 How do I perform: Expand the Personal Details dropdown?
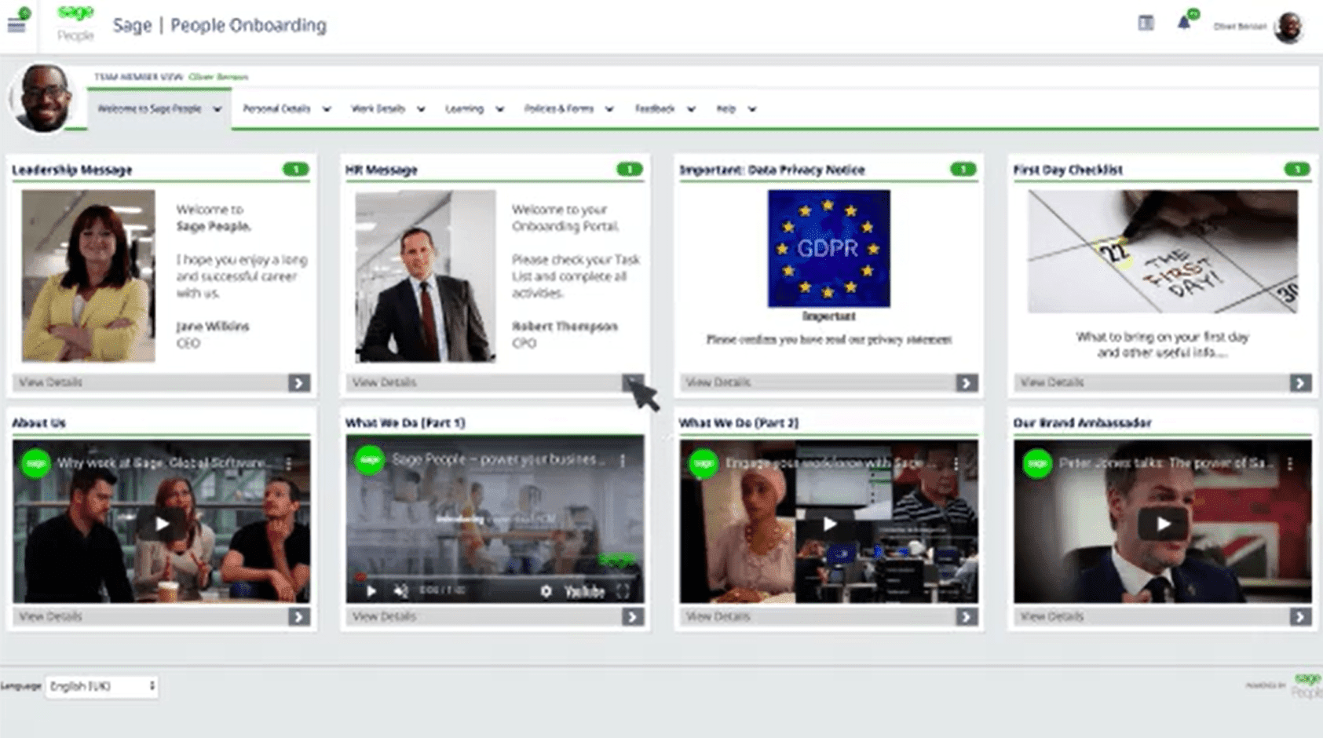pos(286,109)
